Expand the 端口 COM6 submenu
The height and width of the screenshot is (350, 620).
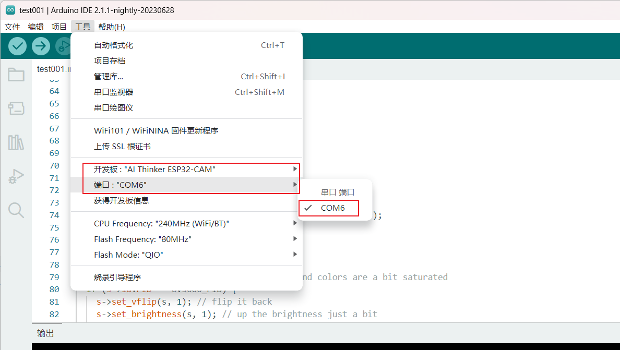[x=186, y=185]
